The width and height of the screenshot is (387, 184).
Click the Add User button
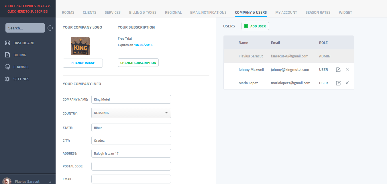[x=255, y=26]
